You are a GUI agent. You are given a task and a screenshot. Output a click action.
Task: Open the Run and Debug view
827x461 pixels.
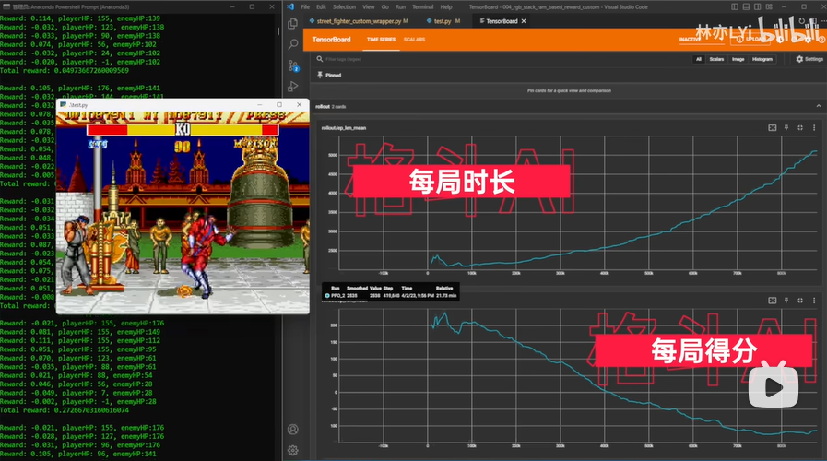(x=292, y=87)
